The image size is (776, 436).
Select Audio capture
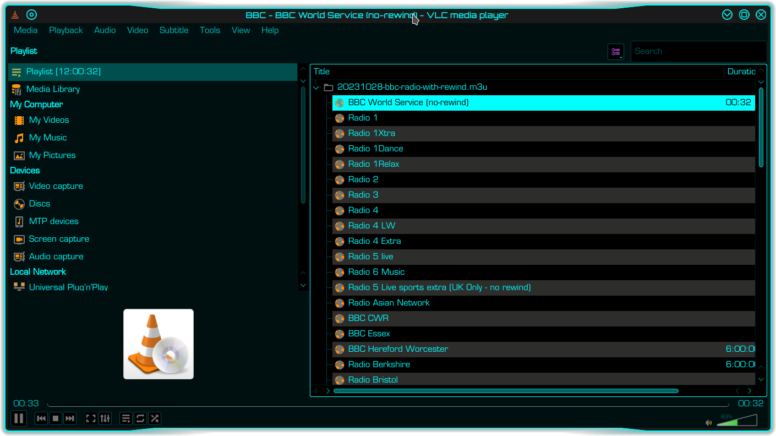[56, 257]
